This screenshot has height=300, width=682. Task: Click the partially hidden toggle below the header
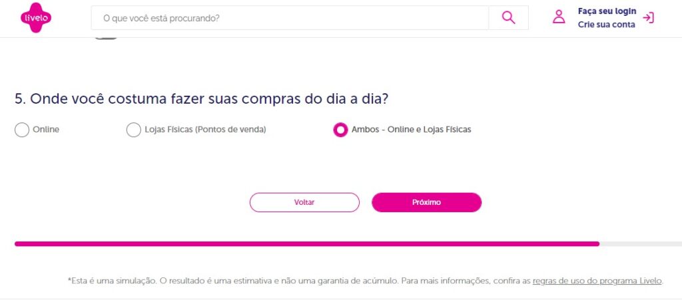(106, 37)
